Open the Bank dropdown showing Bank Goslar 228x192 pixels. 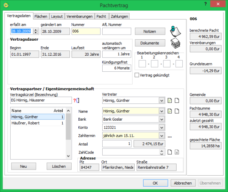(x=162, y=119)
